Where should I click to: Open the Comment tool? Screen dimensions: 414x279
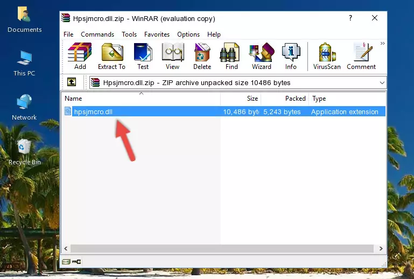click(361, 56)
